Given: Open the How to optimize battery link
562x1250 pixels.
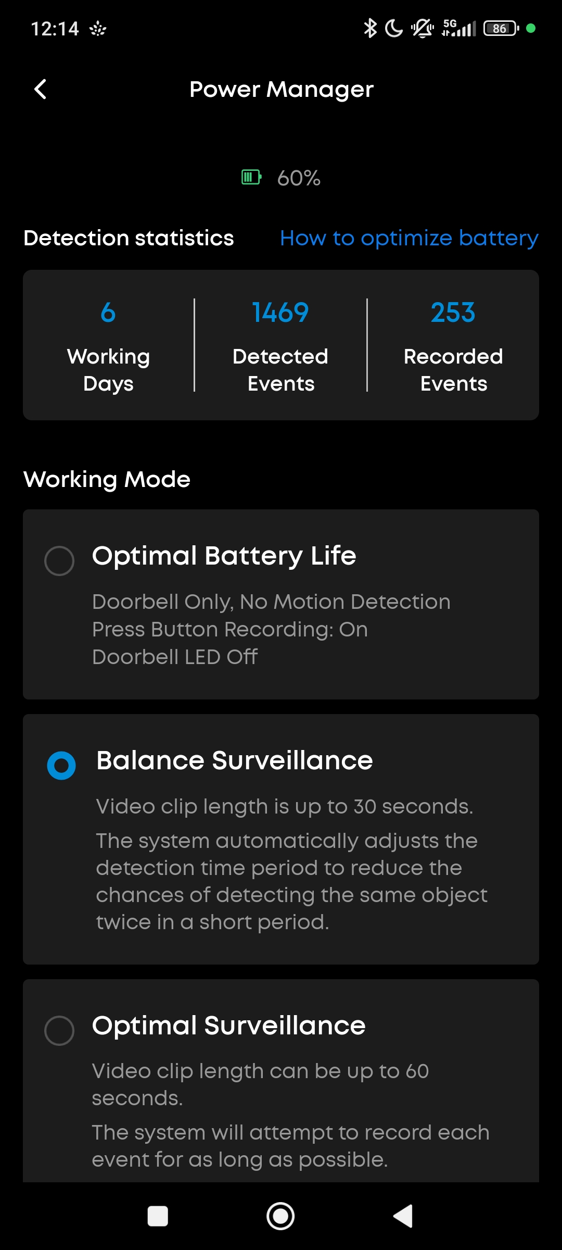Looking at the screenshot, I should point(409,238).
